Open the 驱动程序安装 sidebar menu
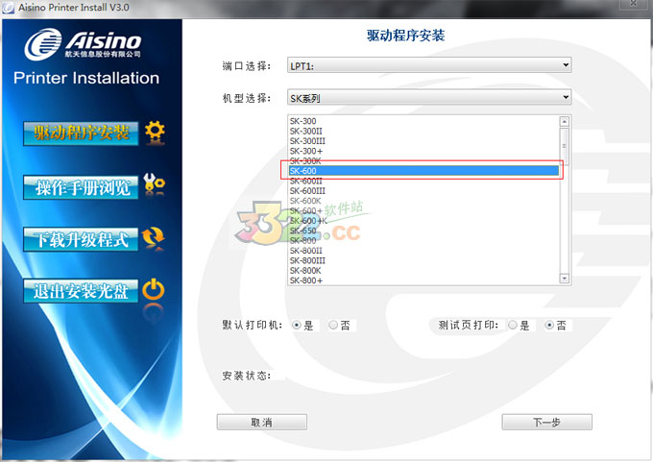 click(81, 134)
